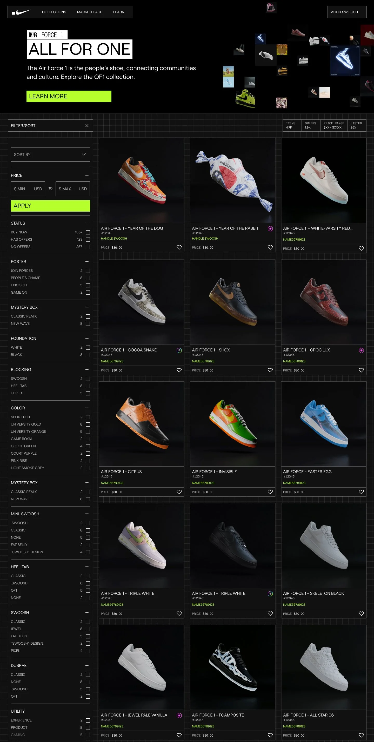Toggle the Heel Tab blocking checkbox
This screenshot has width=374, height=742.
pos(88,386)
